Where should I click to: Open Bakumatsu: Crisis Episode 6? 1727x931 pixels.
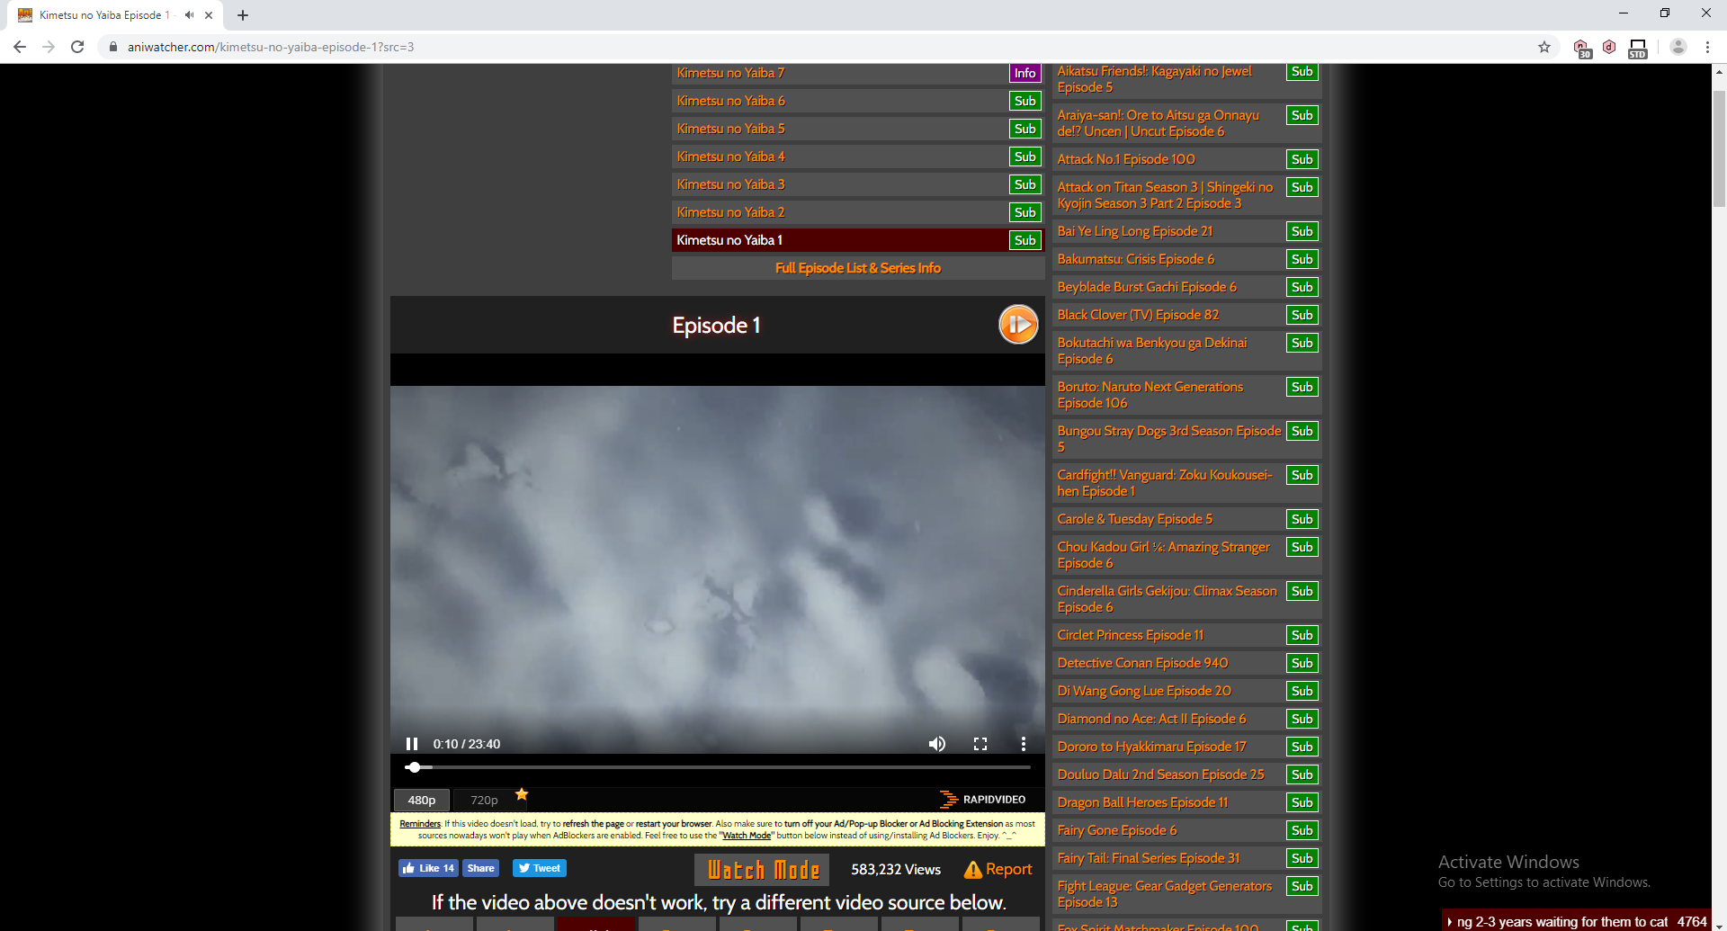[1136, 259]
